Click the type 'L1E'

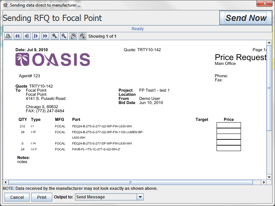tap(33, 132)
